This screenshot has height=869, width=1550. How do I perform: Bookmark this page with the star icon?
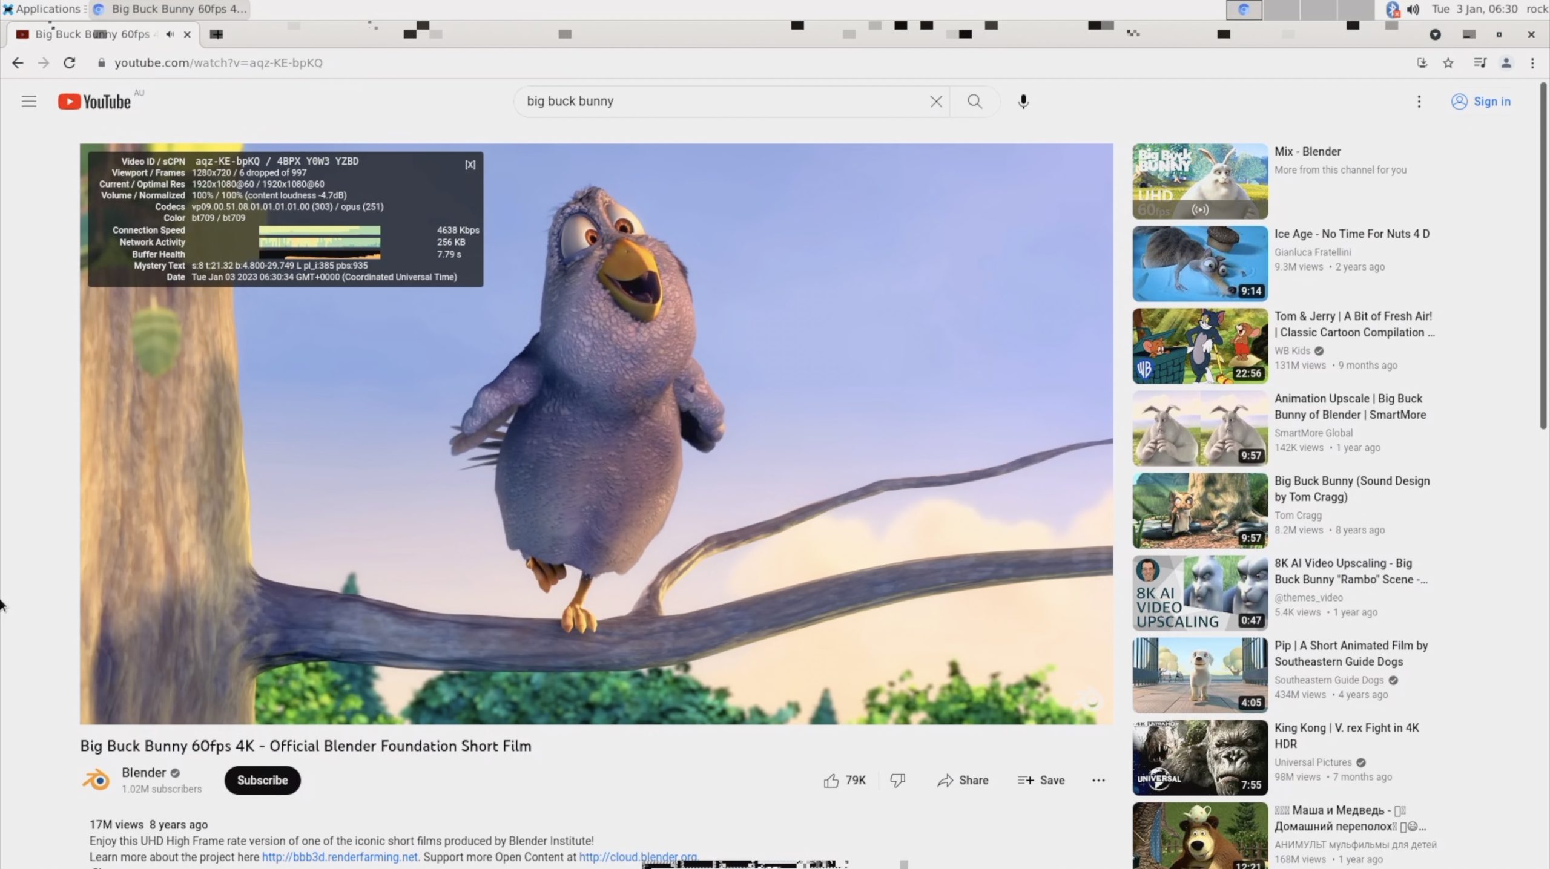[x=1448, y=63]
